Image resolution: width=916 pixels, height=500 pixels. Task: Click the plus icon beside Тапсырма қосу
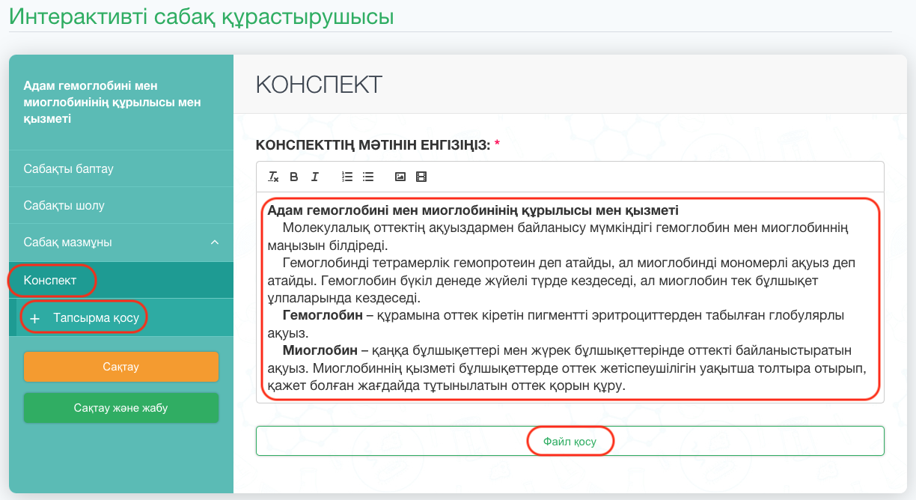pyautogui.click(x=34, y=318)
